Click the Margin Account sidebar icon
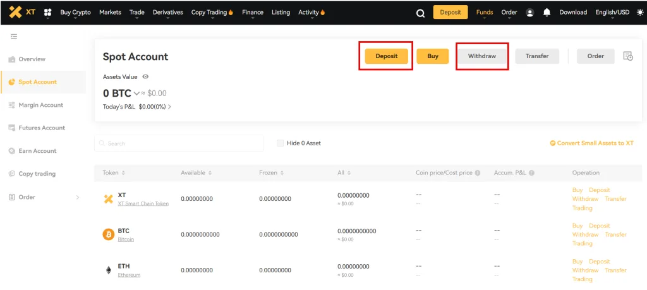The image size is (647, 290). [12, 105]
